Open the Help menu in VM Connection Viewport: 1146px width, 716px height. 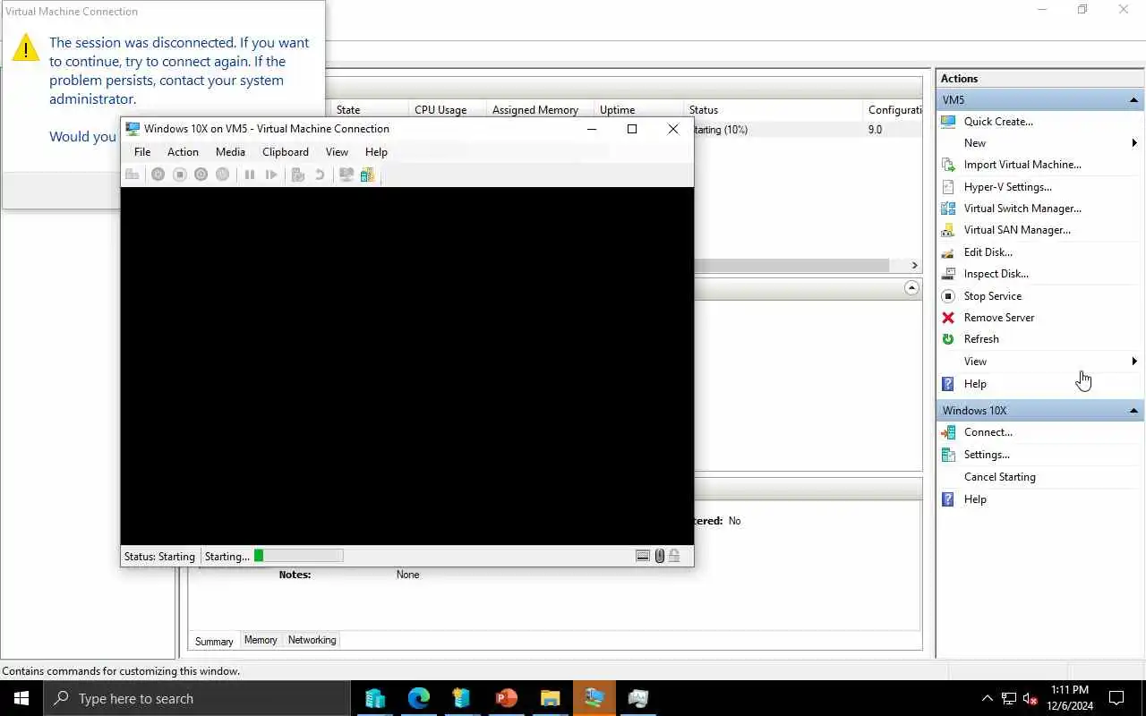click(x=376, y=152)
